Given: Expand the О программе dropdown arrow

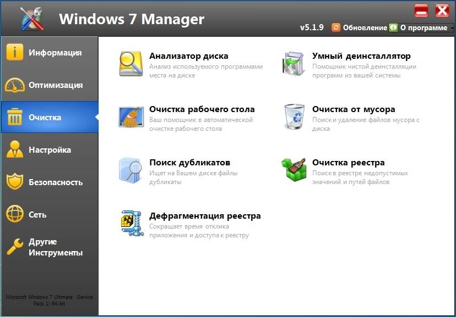Looking at the screenshot, I should (x=452, y=28).
